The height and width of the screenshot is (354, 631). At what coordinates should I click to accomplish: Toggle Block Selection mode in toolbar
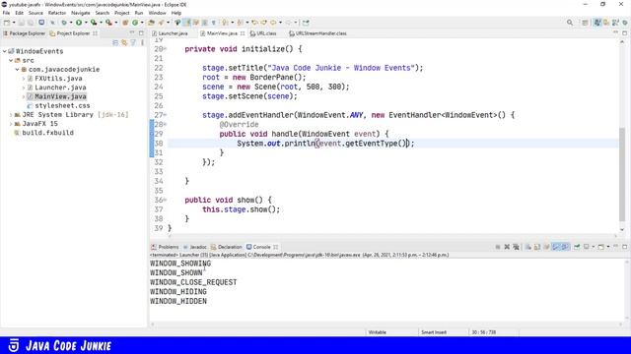point(205,23)
